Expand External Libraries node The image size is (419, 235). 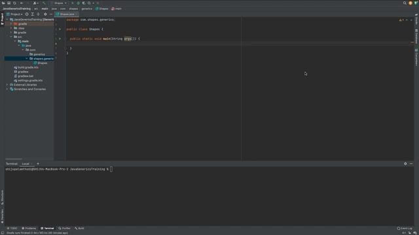pos(7,85)
